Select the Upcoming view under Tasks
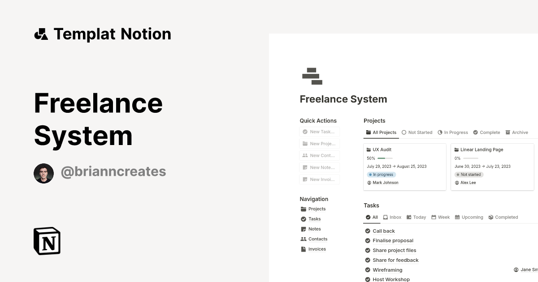 (x=469, y=217)
